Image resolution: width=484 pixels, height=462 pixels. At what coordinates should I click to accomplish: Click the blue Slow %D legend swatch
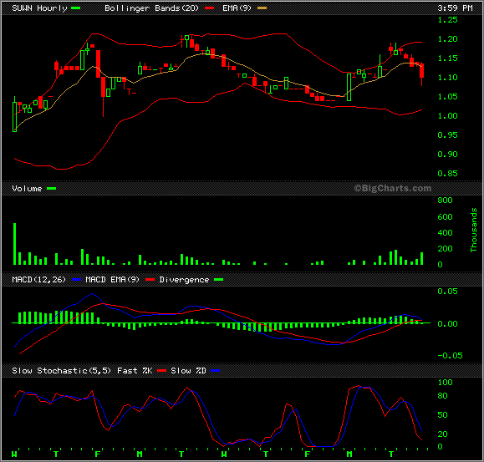coord(215,370)
